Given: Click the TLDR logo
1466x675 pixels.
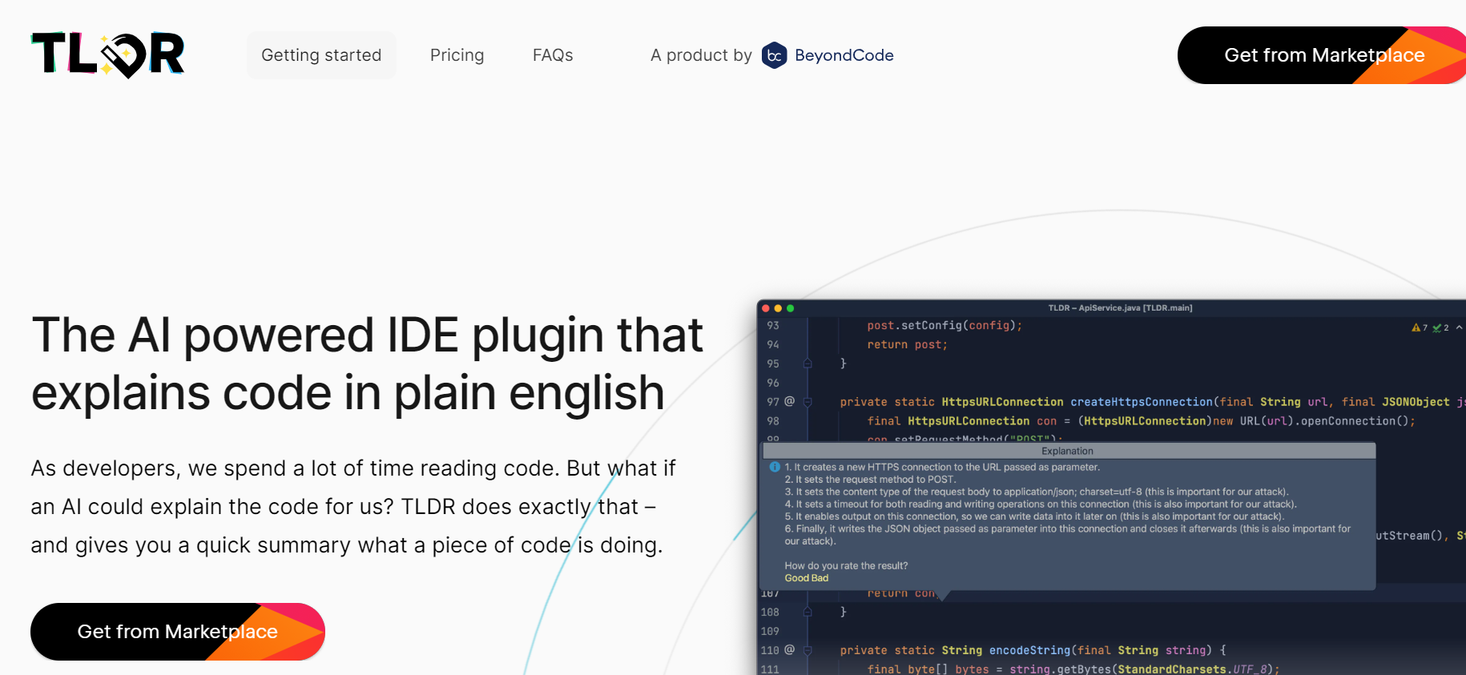Looking at the screenshot, I should click(108, 54).
